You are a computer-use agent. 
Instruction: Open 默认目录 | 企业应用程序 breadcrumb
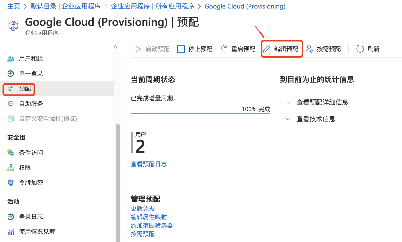pos(65,6)
